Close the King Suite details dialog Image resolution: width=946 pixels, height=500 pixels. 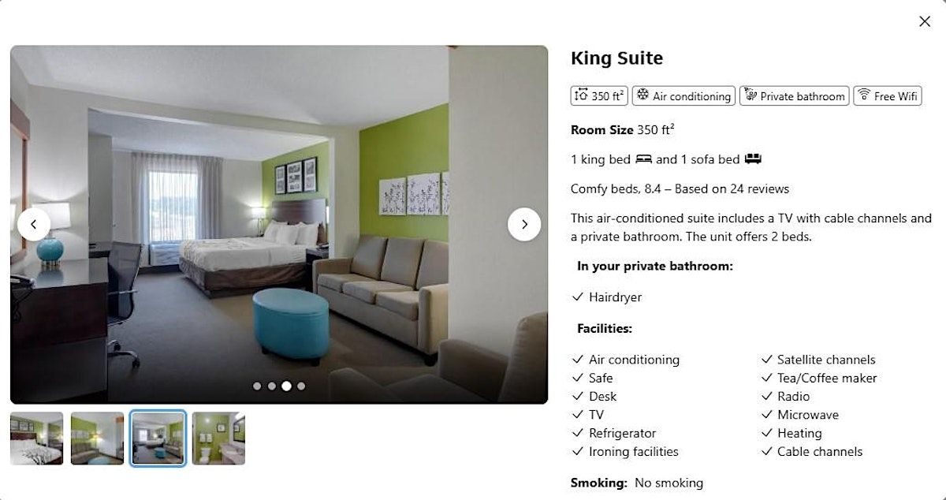click(925, 21)
